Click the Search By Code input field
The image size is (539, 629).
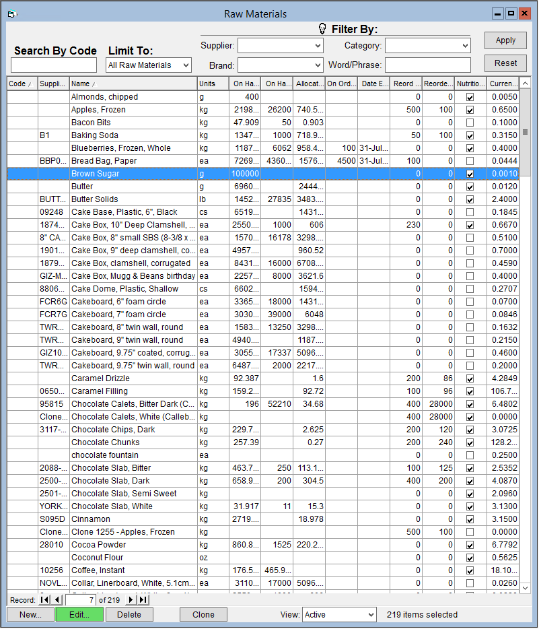54,65
